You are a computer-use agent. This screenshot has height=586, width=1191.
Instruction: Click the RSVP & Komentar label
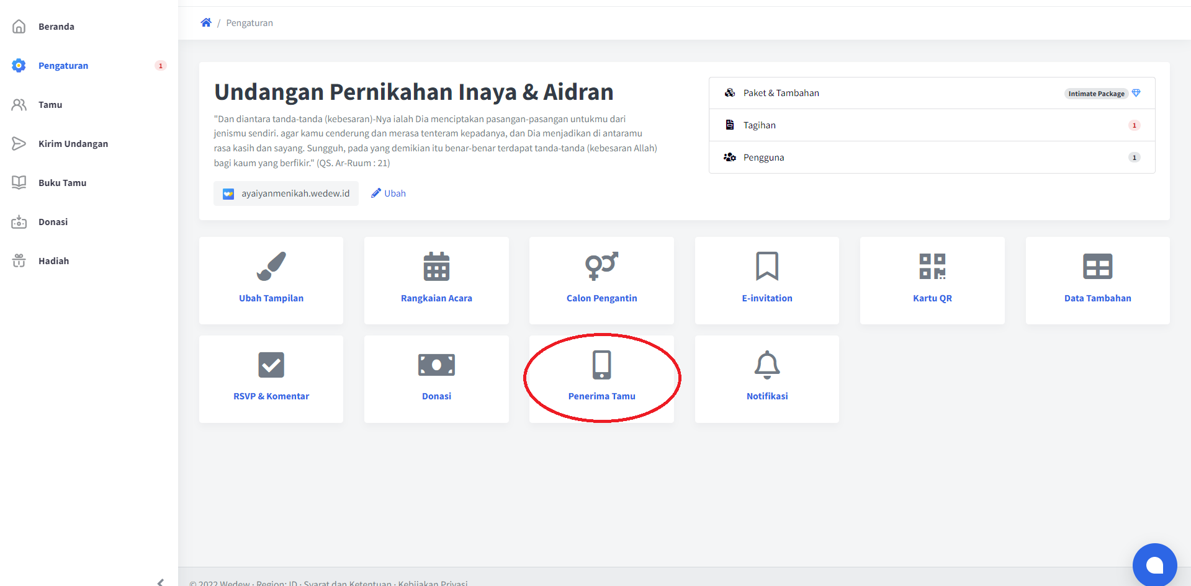[271, 396]
